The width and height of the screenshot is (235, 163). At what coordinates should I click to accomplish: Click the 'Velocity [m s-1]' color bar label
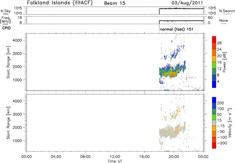230,123
